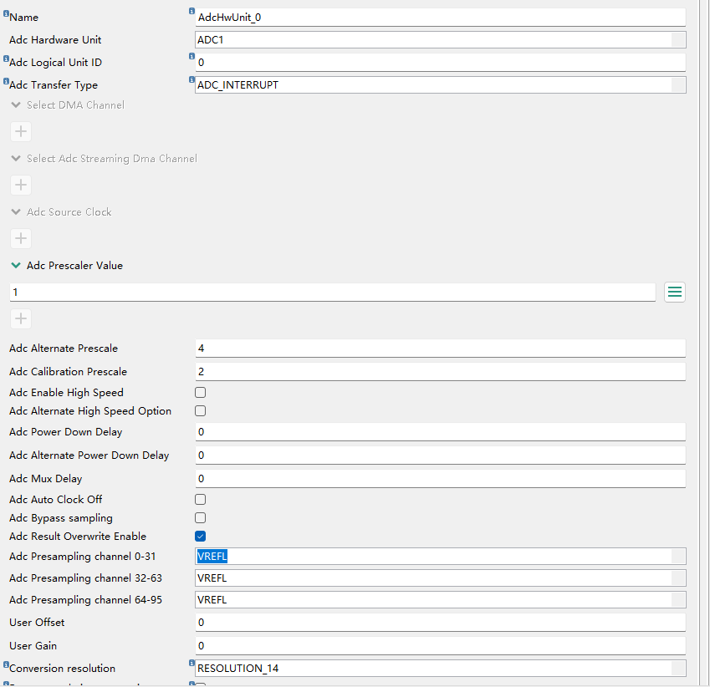Click the info icon beside Adc Logical Unit ID
This screenshot has width=710, height=687.
tap(6, 59)
